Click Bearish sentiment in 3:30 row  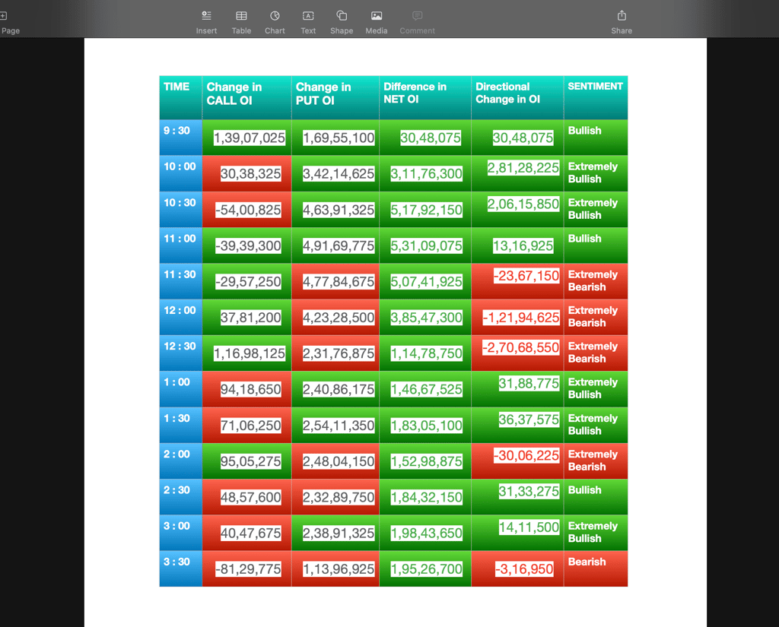pyautogui.click(x=587, y=562)
